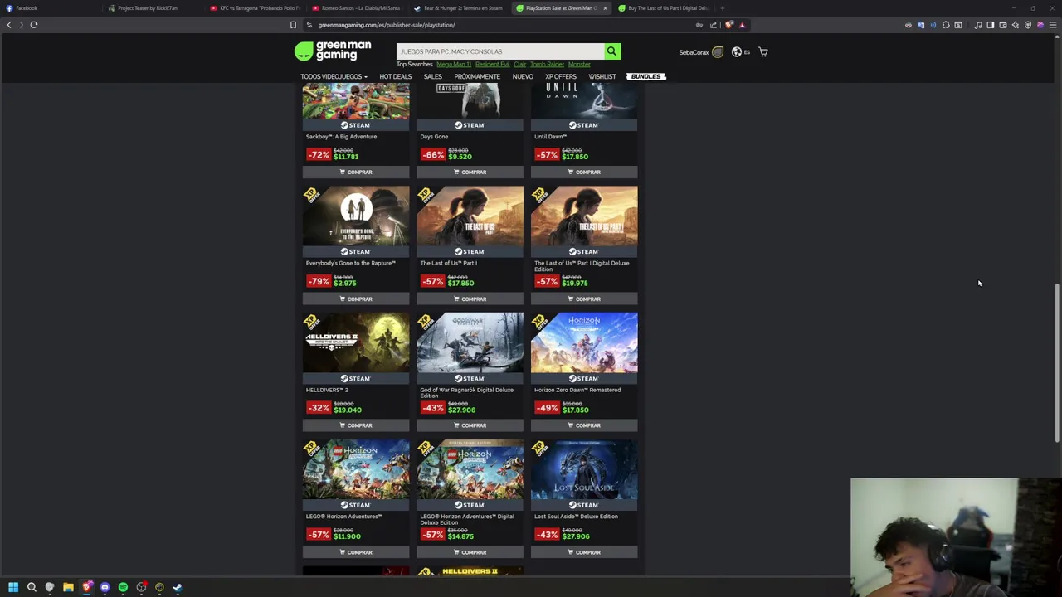
Task: Open Horizon Zero Dawn Remastered cover image
Action: tap(584, 342)
